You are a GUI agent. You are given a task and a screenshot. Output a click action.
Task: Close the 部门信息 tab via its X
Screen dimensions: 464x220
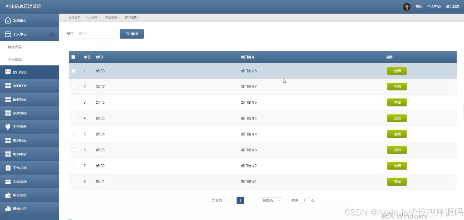[x=138, y=18]
